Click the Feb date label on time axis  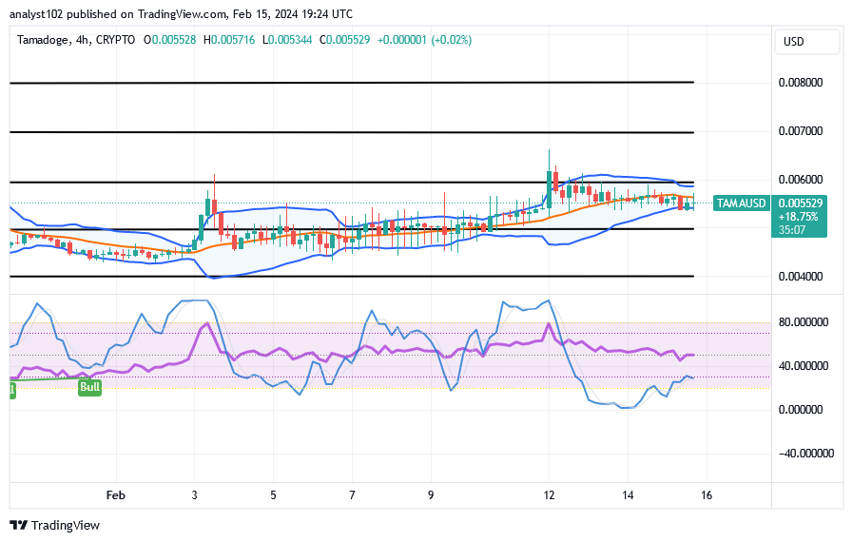point(115,495)
